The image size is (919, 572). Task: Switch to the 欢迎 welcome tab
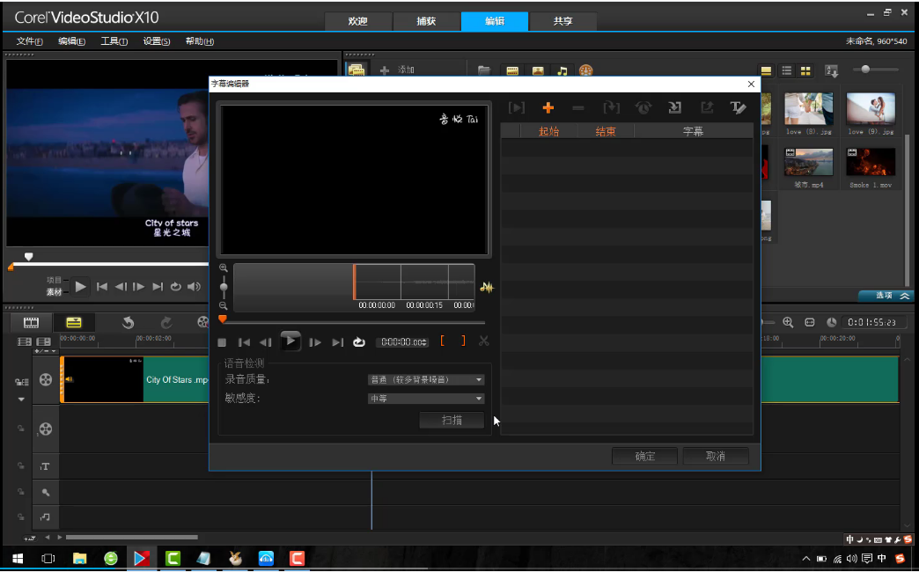pos(358,21)
